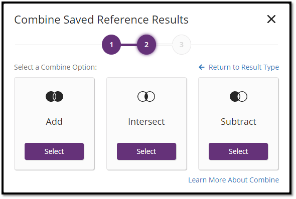Screen dimensions: 296x199
Task: Click the Intersect option label text
Action: point(146,122)
